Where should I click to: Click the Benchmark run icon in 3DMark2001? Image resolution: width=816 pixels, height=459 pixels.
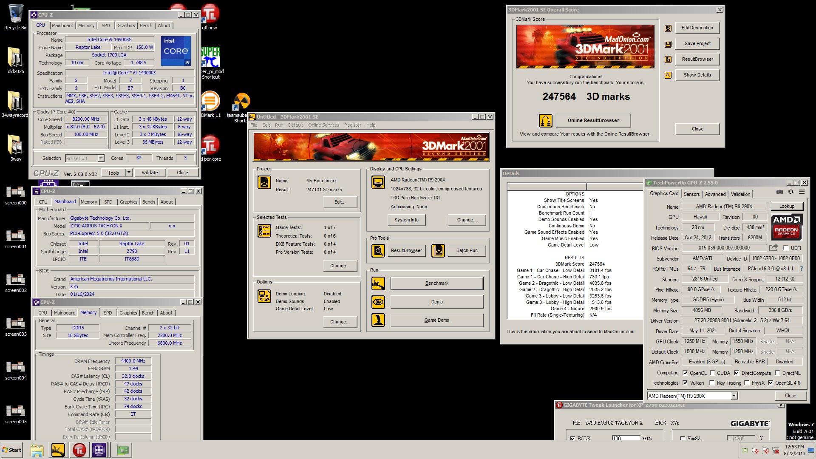point(378,283)
